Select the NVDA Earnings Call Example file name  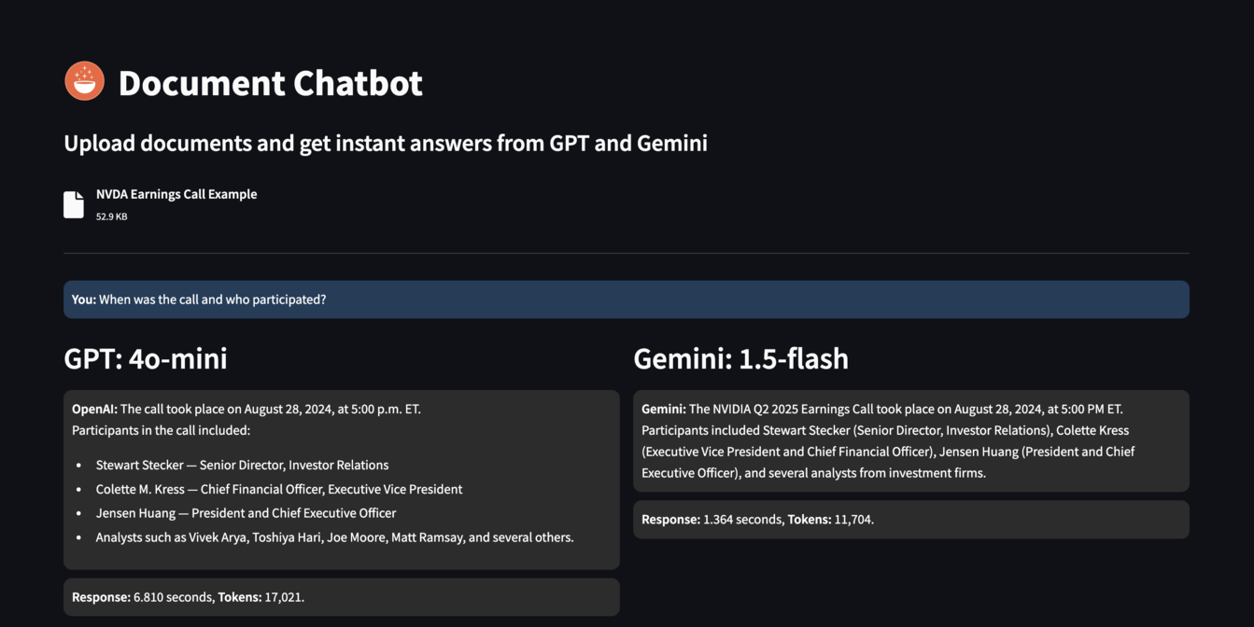(176, 194)
